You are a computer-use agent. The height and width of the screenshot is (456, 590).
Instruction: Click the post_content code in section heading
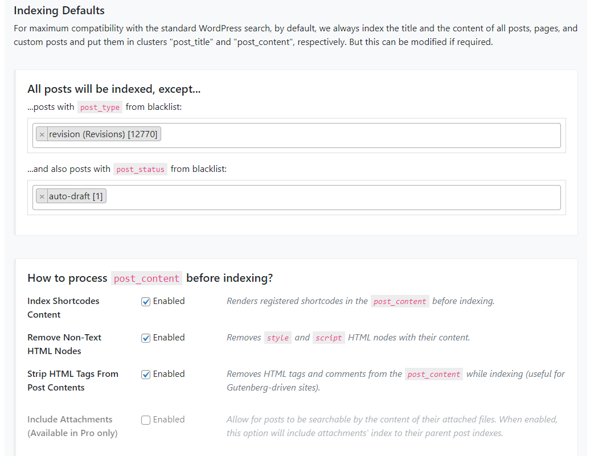pos(146,278)
